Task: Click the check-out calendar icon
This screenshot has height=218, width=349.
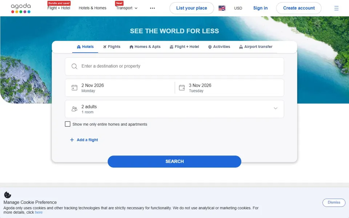Action: coord(182,88)
